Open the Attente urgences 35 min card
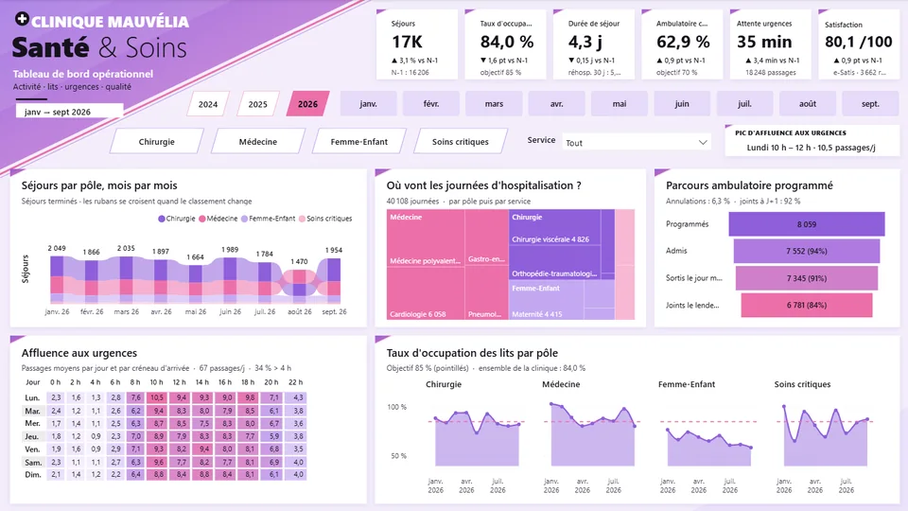Image resolution: width=908 pixels, height=511 pixels. tap(770, 44)
